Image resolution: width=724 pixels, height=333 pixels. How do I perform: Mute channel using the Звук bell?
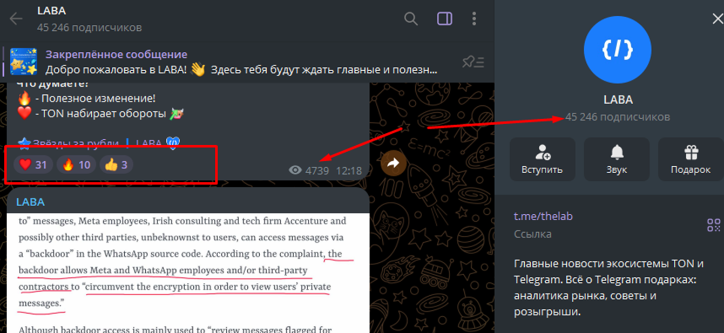pyautogui.click(x=617, y=159)
